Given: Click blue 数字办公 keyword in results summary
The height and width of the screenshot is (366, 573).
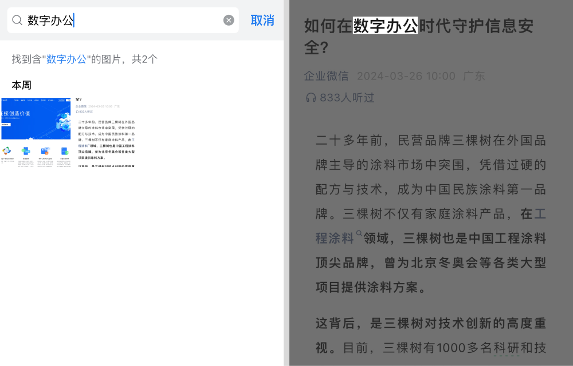Looking at the screenshot, I should [66, 59].
